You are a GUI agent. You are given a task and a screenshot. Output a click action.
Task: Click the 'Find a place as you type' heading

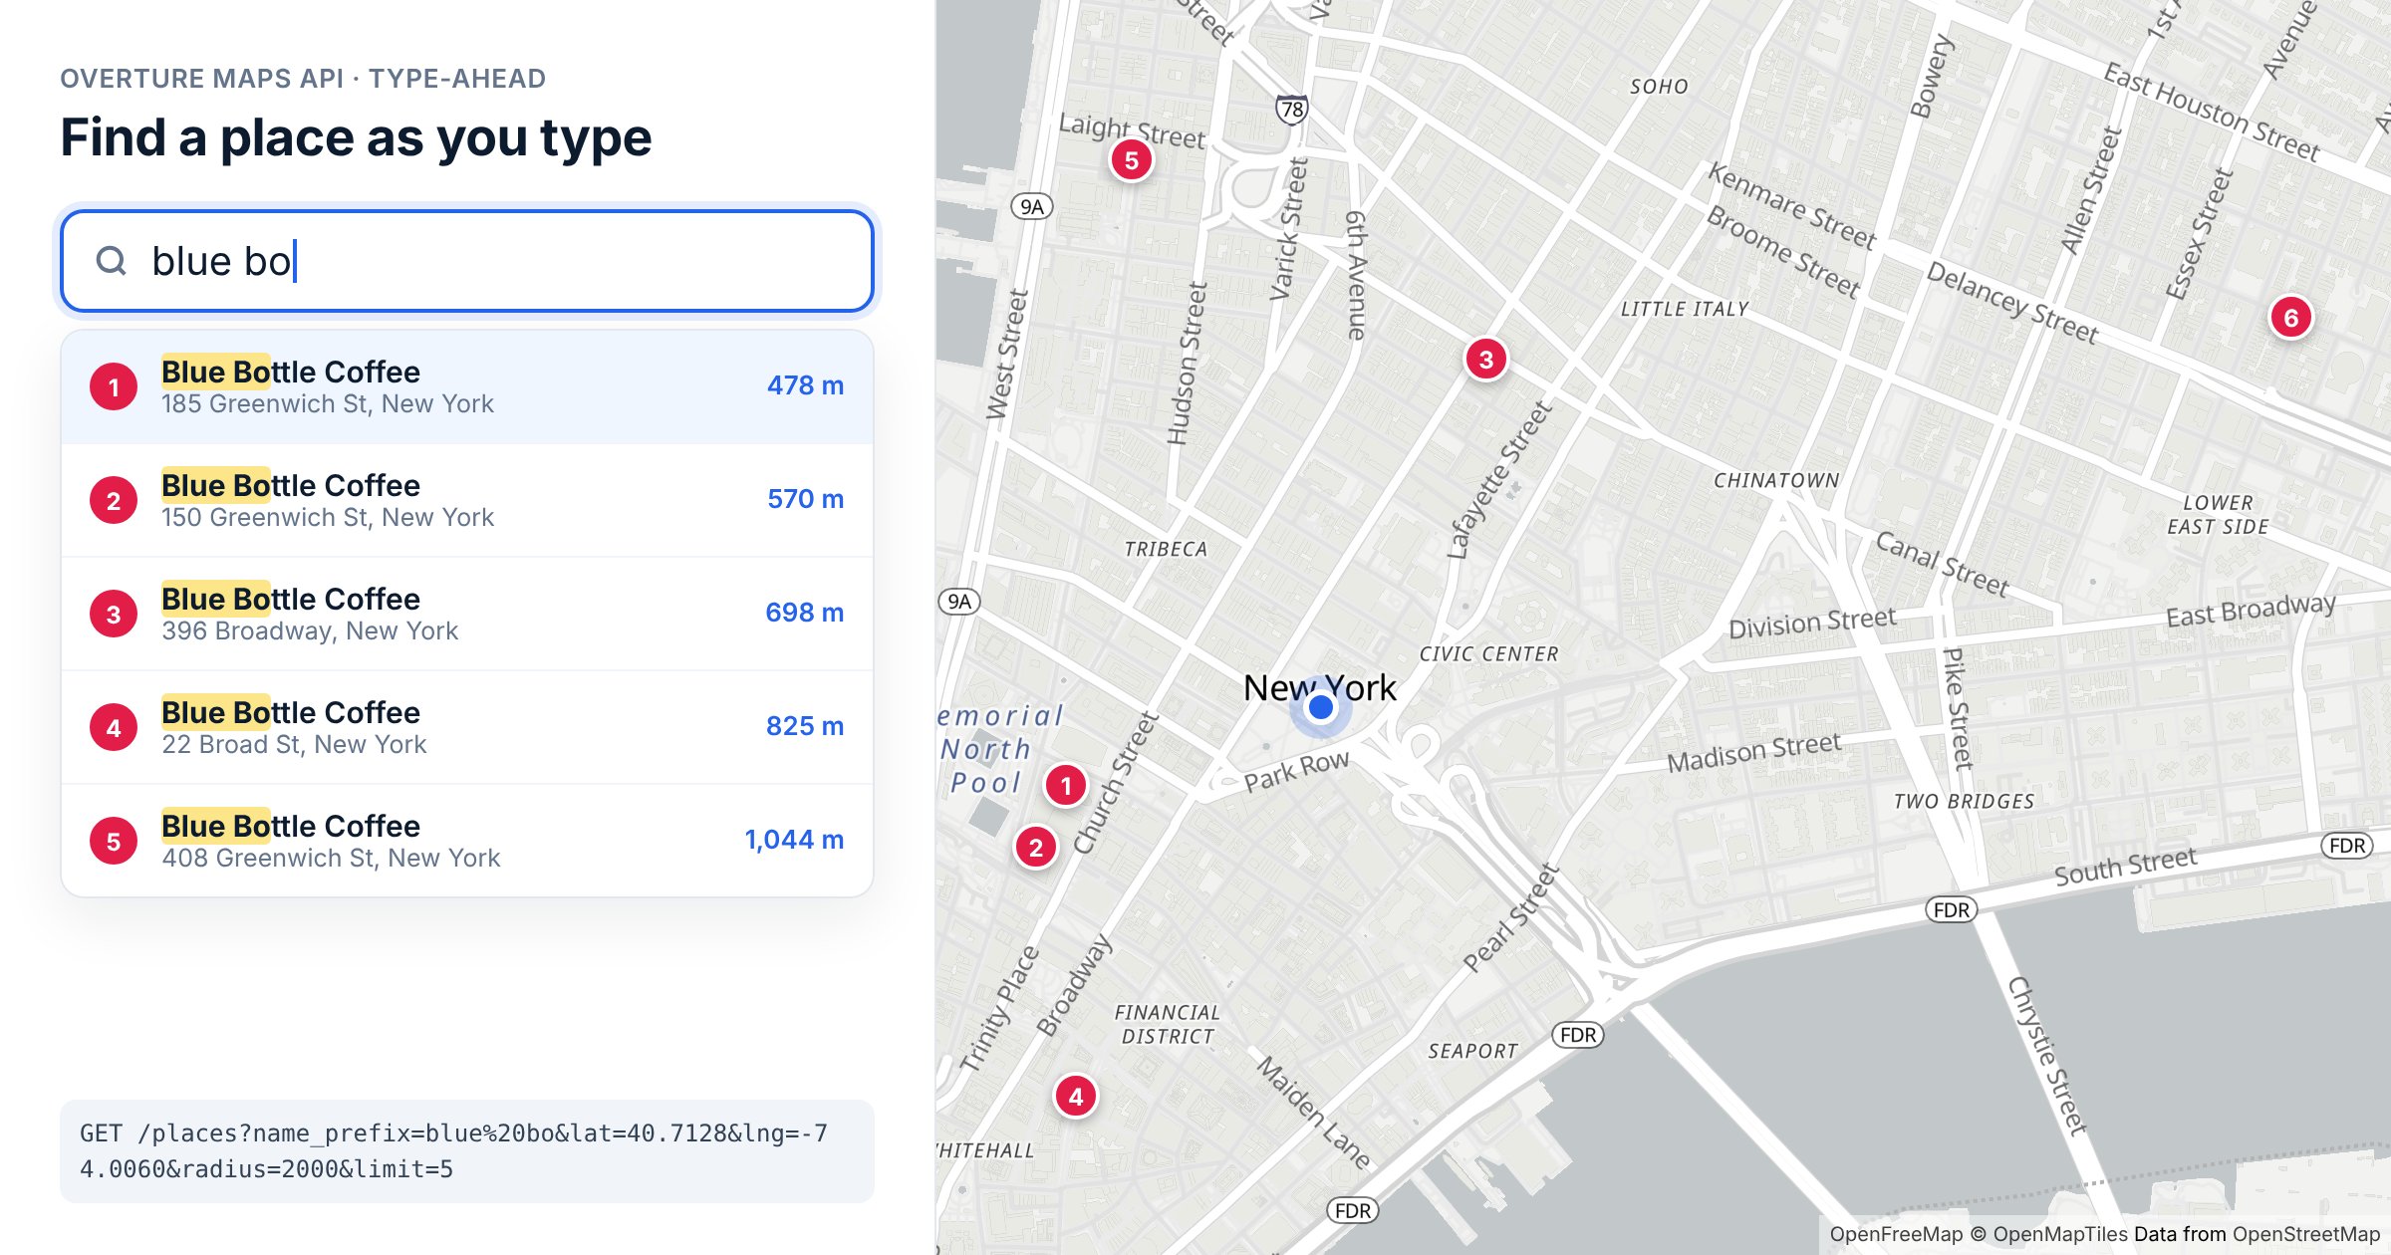356,137
